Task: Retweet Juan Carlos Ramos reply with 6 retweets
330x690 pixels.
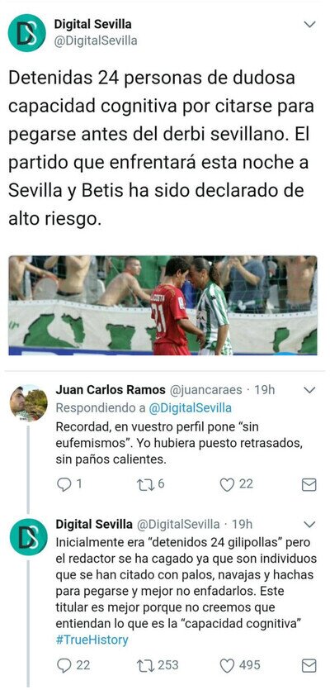Action: [x=144, y=484]
